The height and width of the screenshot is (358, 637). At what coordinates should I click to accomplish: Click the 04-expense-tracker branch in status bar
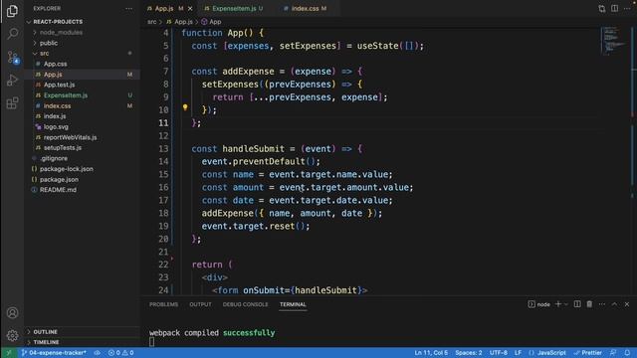54,353
